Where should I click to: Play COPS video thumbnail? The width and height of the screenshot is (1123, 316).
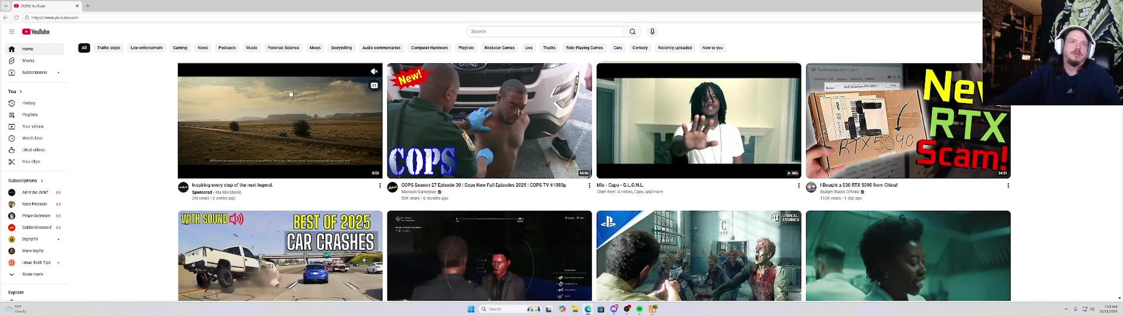(x=489, y=121)
